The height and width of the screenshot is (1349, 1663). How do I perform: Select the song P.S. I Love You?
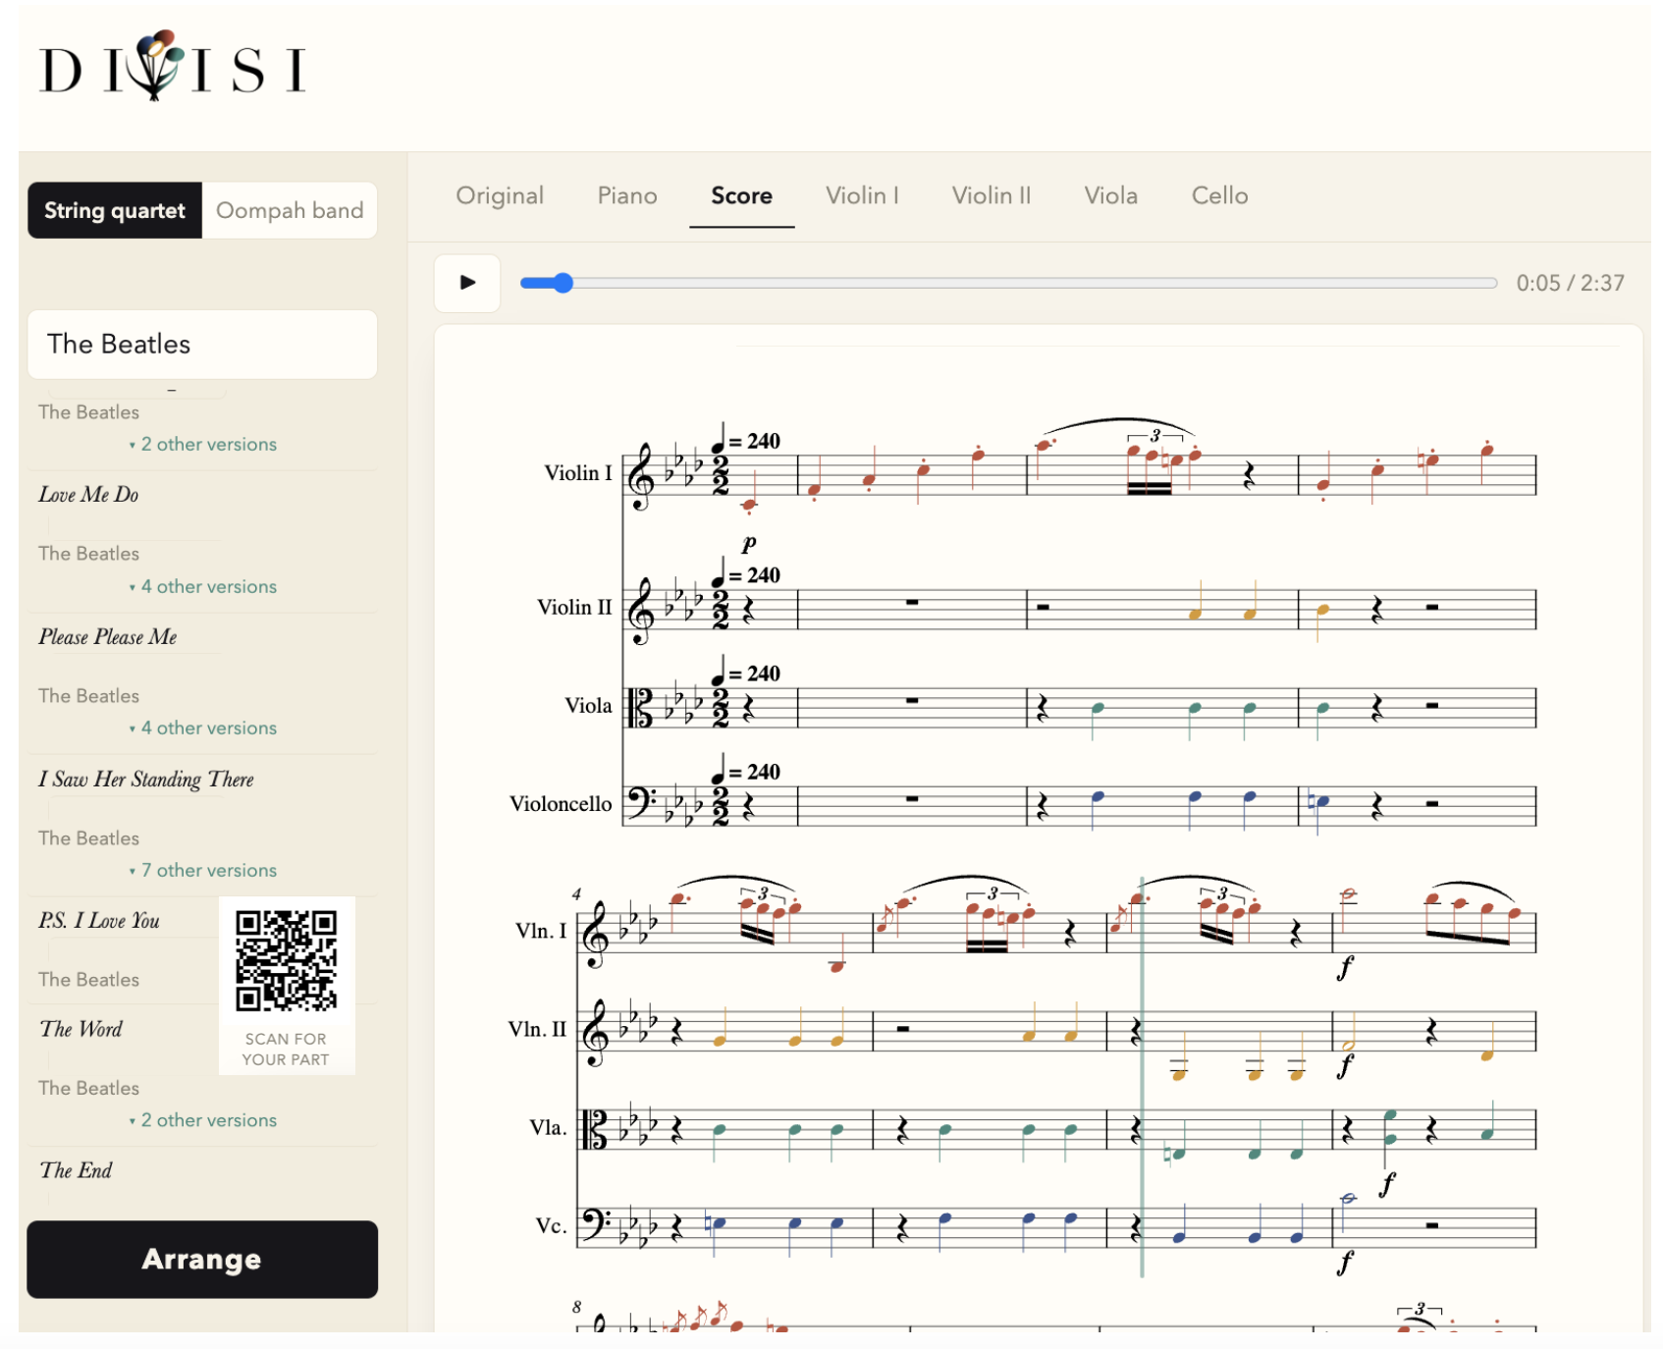99,921
